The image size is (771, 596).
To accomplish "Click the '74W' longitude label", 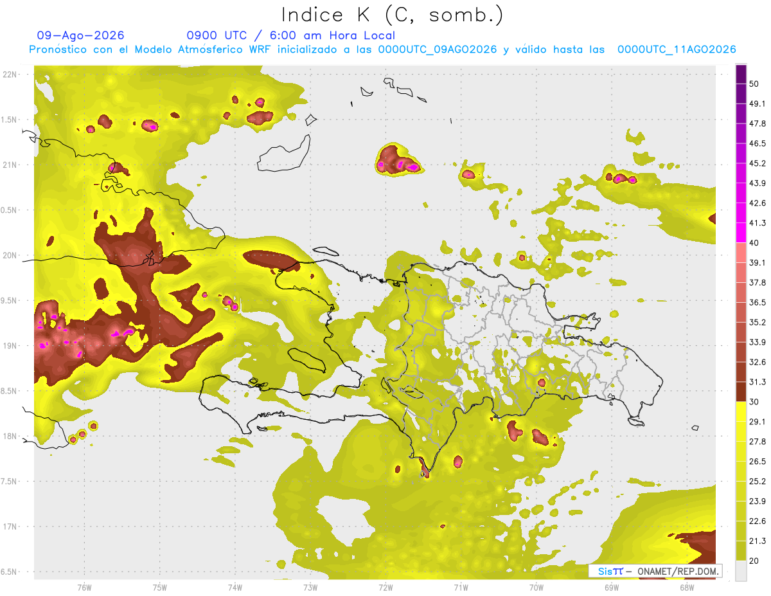I will (x=235, y=587).
